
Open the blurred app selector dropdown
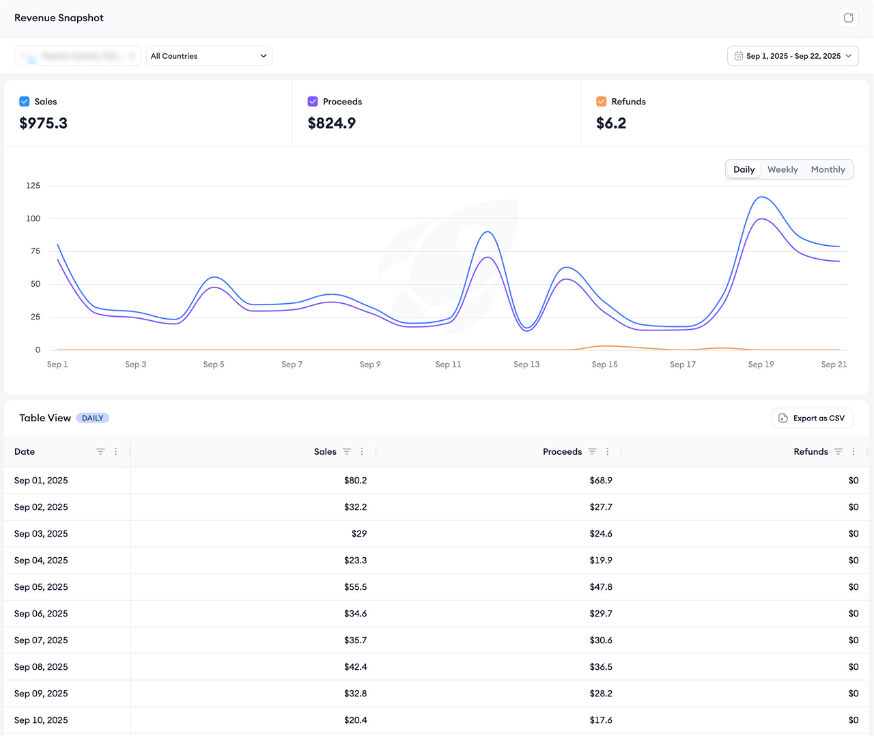point(77,56)
